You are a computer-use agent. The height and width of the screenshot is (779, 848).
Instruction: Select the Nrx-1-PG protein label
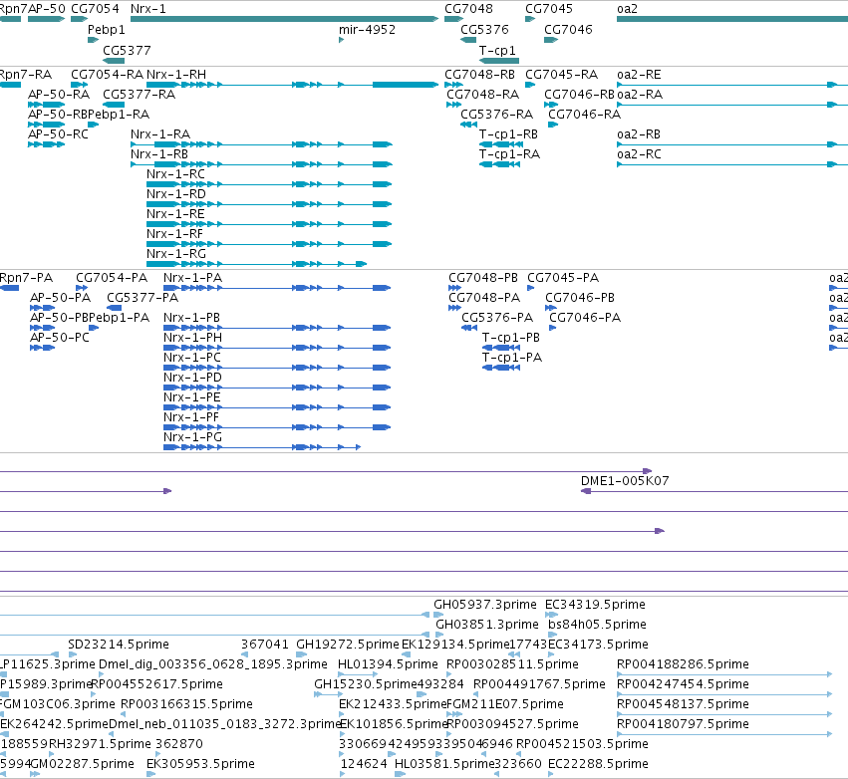pyautogui.click(x=192, y=436)
